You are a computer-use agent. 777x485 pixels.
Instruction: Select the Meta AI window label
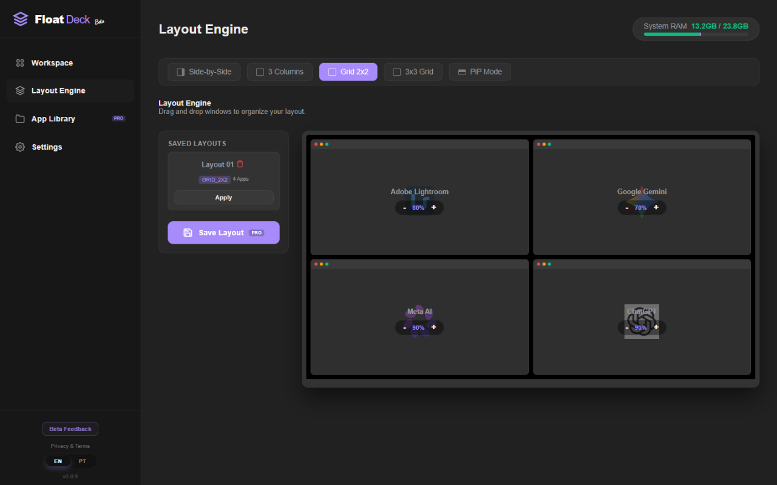pos(419,312)
